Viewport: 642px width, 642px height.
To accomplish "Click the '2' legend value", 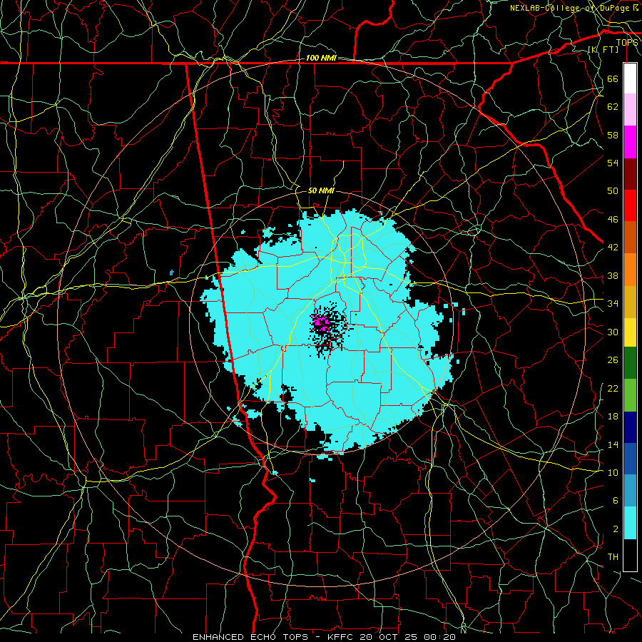I will click(615, 529).
